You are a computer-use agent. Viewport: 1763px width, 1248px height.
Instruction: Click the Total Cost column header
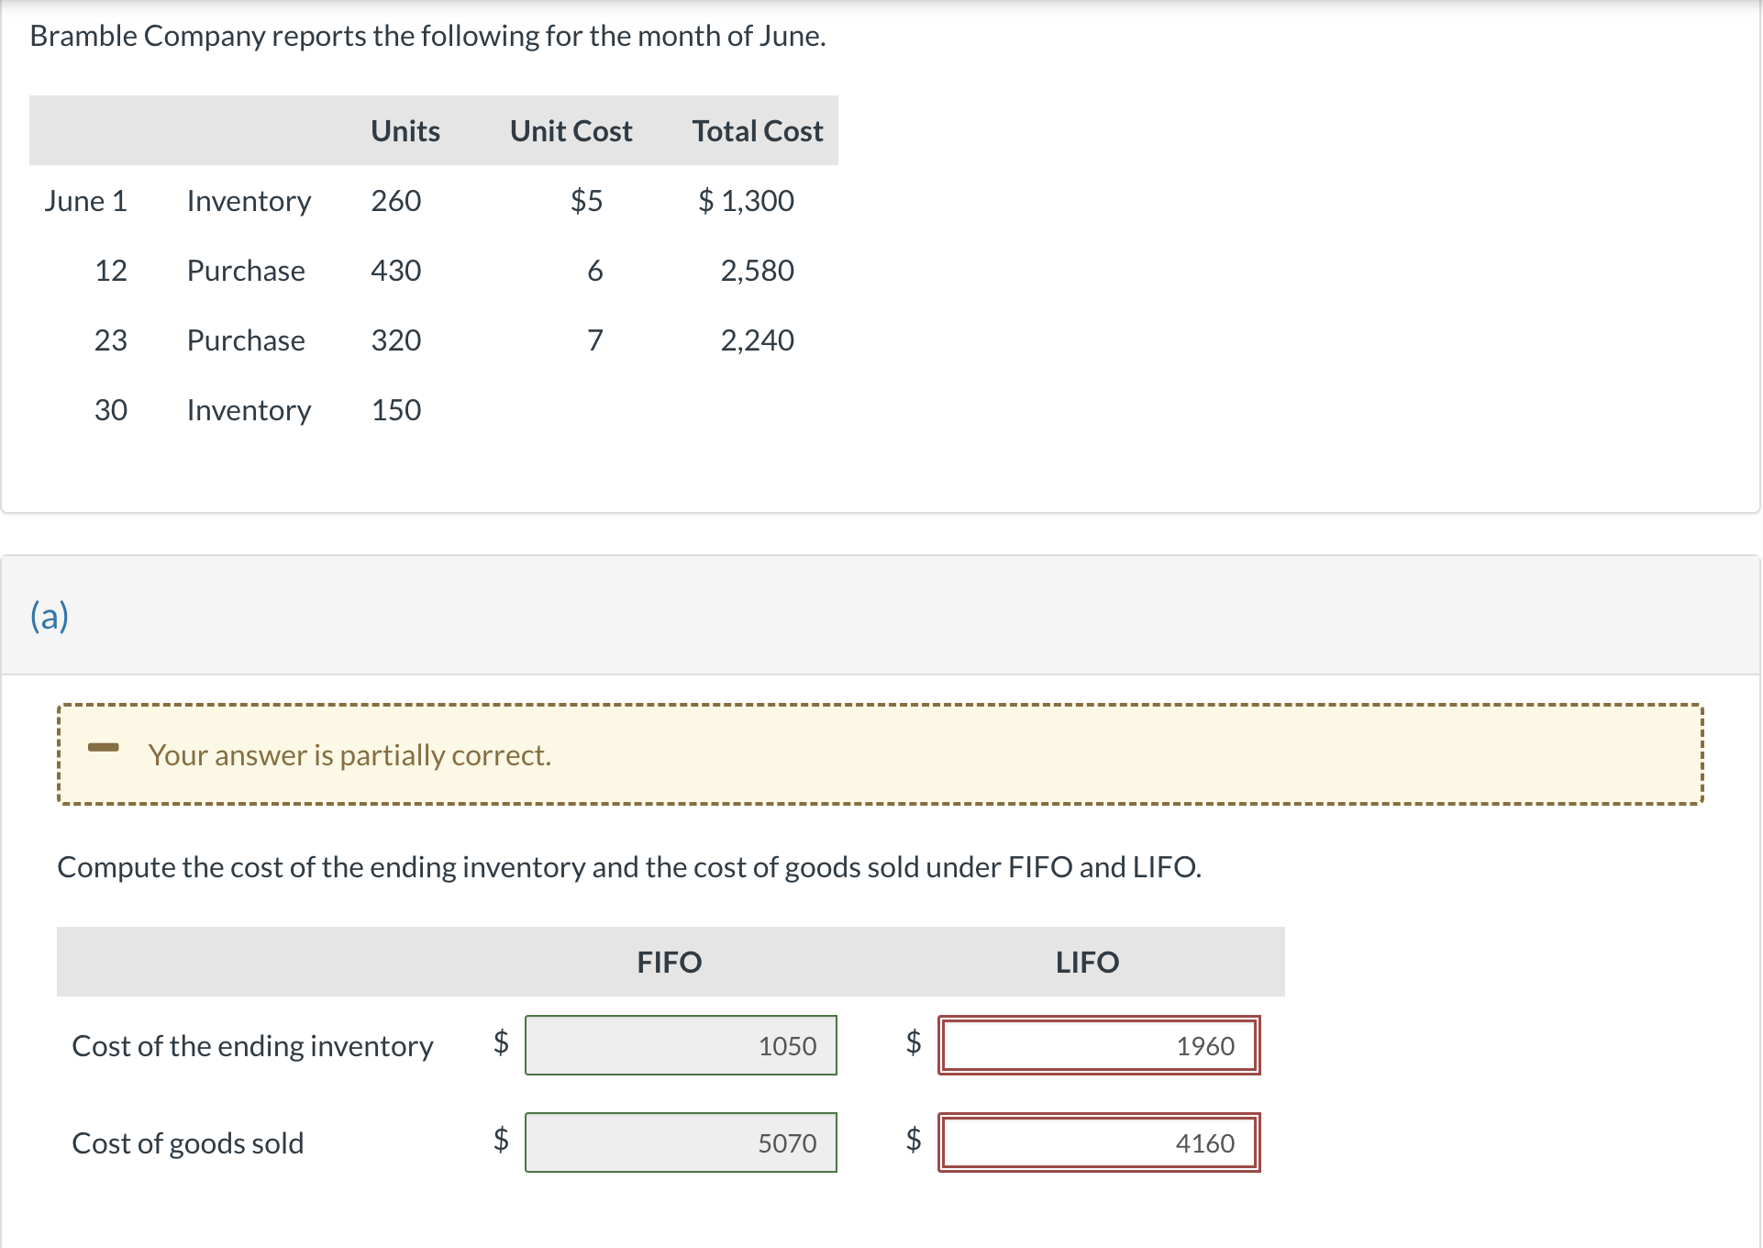pos(758,131)
